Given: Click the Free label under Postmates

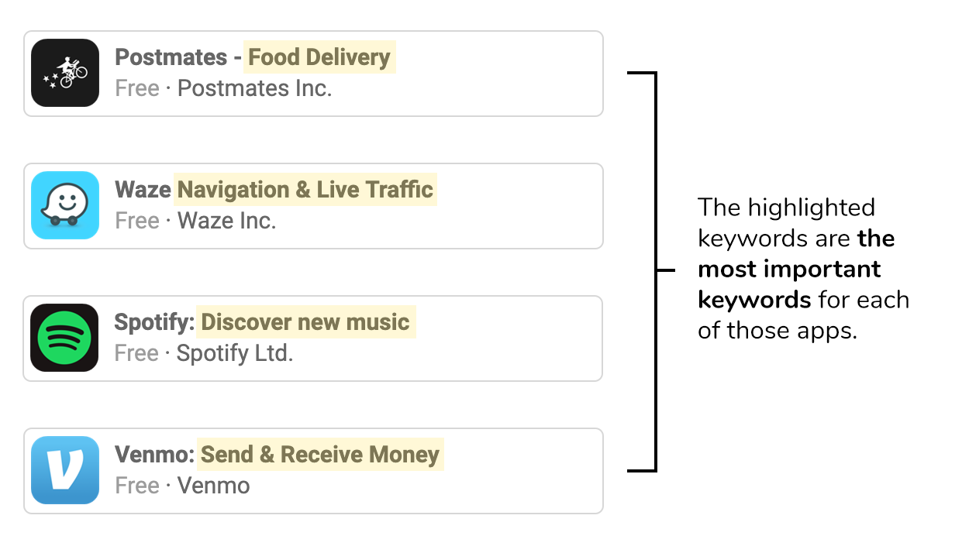Looking at the screenshot, I should point(137,88).
